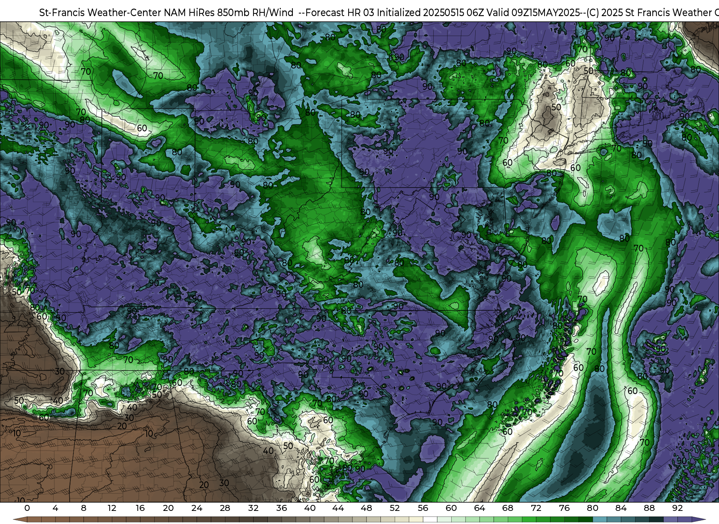This screenshot has width=719, height=524.
Task: Click the colorbar tick label '28'
Action: coord(225,508)
